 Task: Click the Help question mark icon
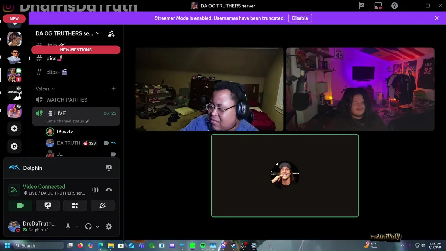394,6
